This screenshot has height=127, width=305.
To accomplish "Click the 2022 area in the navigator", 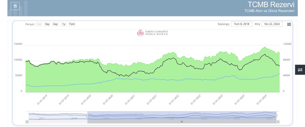I will tap(204, 118).
